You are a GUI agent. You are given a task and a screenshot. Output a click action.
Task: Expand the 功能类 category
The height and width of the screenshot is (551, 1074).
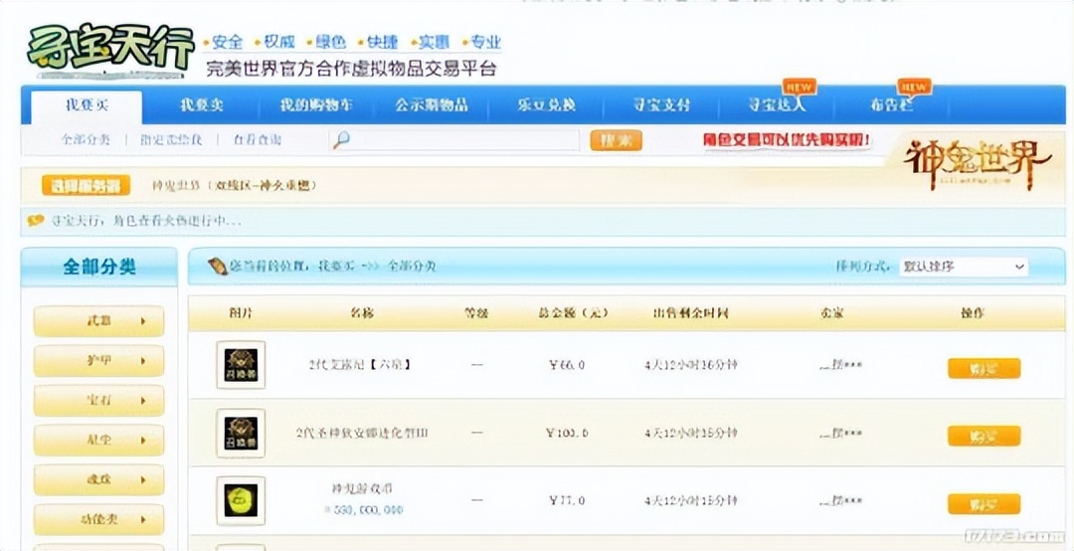pyautogui.click(x=98, y=519)
